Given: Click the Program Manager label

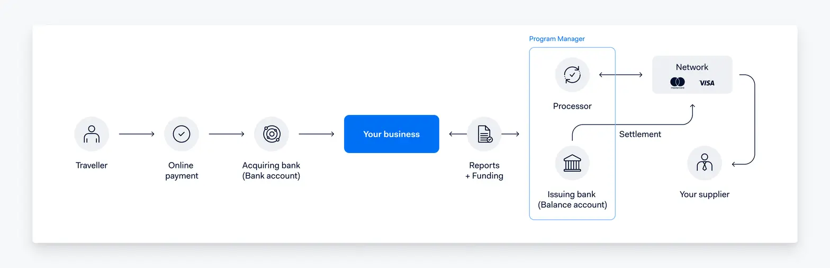Looking at the screenshot, I should [x=557, y=39].
